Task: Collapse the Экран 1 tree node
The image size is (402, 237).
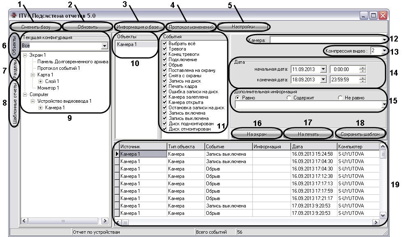Action: [x=25, y=55]
